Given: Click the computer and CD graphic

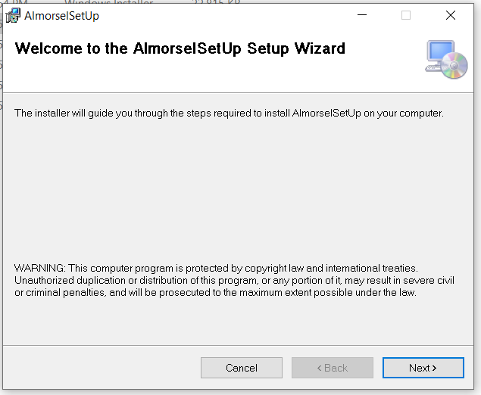Looking at the screenshot, I should click(446, 60).
